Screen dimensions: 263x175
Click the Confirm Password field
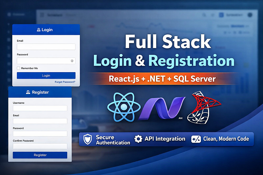pyautogui.click(x=40, y=146)
